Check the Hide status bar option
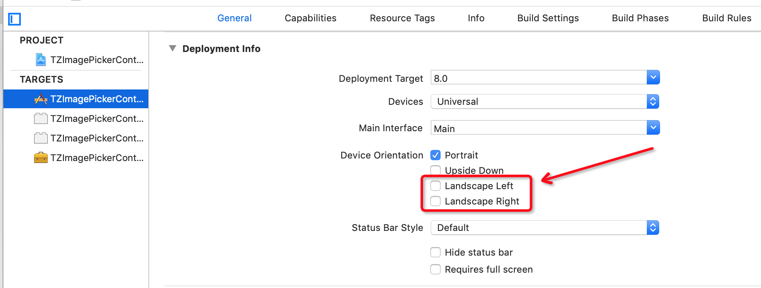 pyautogui.click(x=435, y=252)
